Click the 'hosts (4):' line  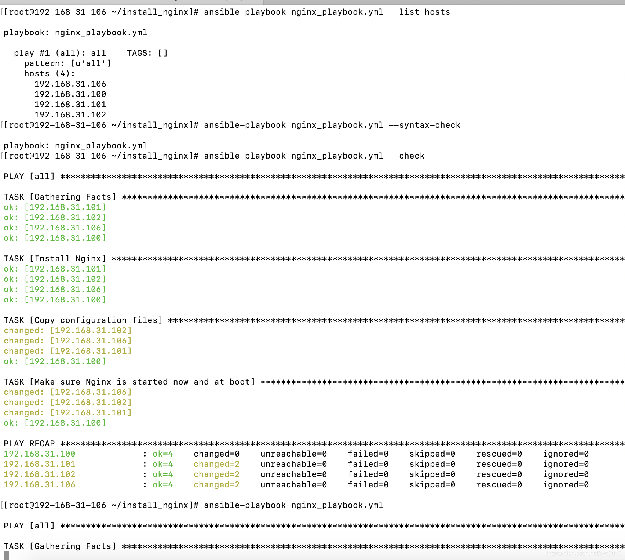(x=50, y=74)
